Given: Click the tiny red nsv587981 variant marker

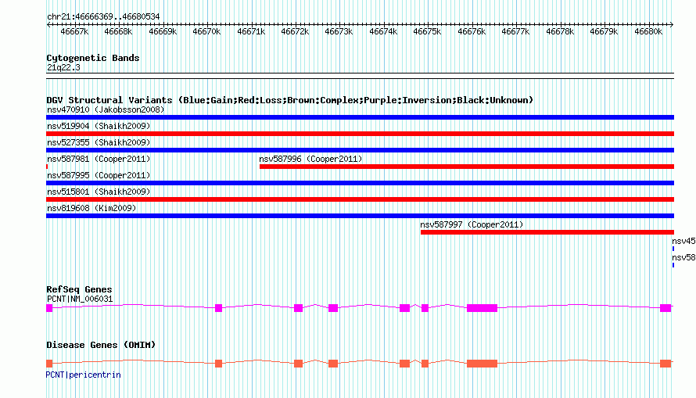Looking at the screenshot, I should coord(47,167).
